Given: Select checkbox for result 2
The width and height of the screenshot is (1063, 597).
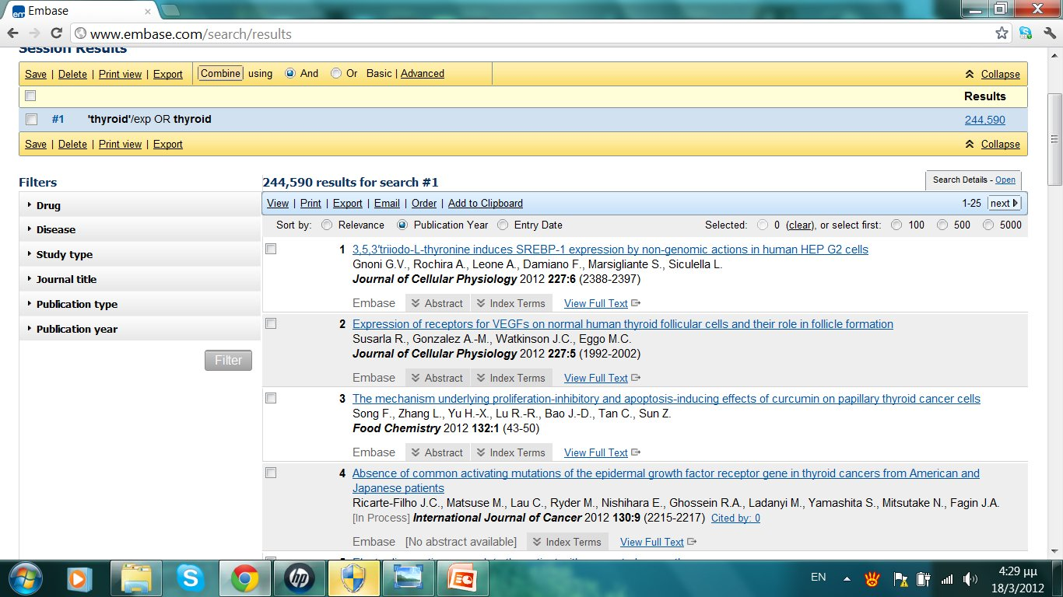Looking at the screenshot, I should pos(271,323).
